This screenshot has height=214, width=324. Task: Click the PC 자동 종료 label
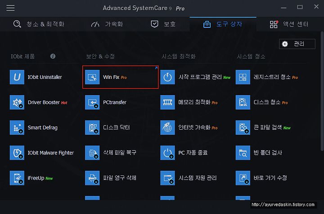click(193, 153)
